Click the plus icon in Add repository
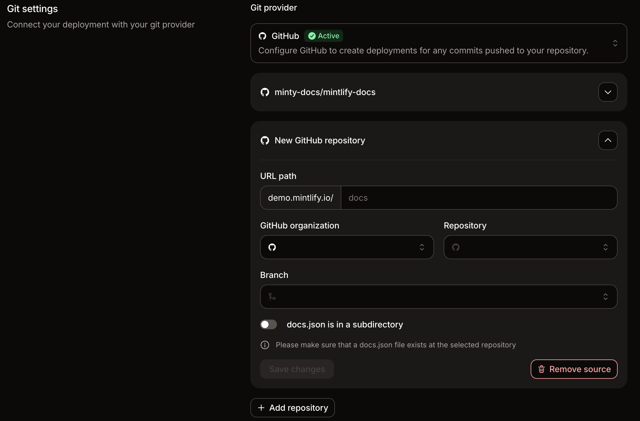This screenshot has height=421, width=640. click(261, 408)
